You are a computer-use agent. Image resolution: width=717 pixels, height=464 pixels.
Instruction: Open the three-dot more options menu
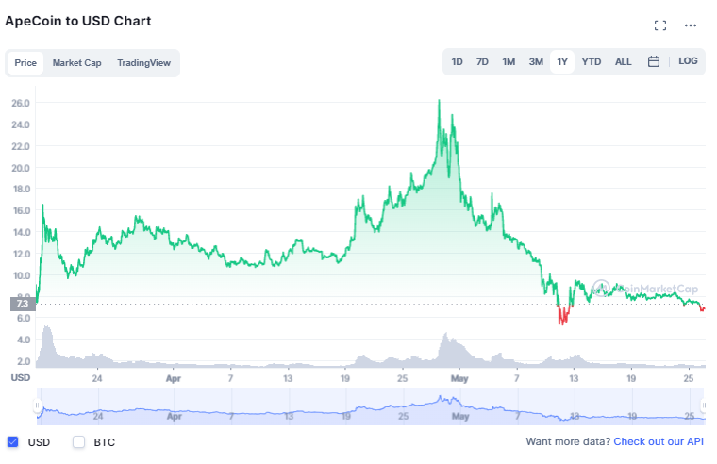point(690,25)
